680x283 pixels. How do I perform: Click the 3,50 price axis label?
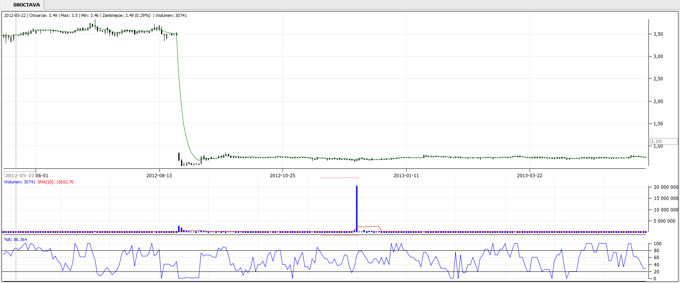pyautogui.click(x=658, y=34)
